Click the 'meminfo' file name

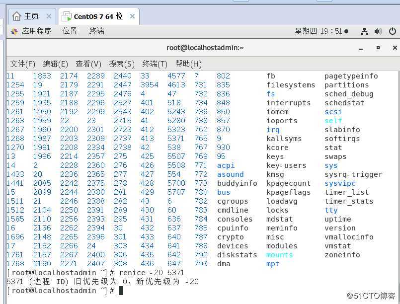click(282, 228)
